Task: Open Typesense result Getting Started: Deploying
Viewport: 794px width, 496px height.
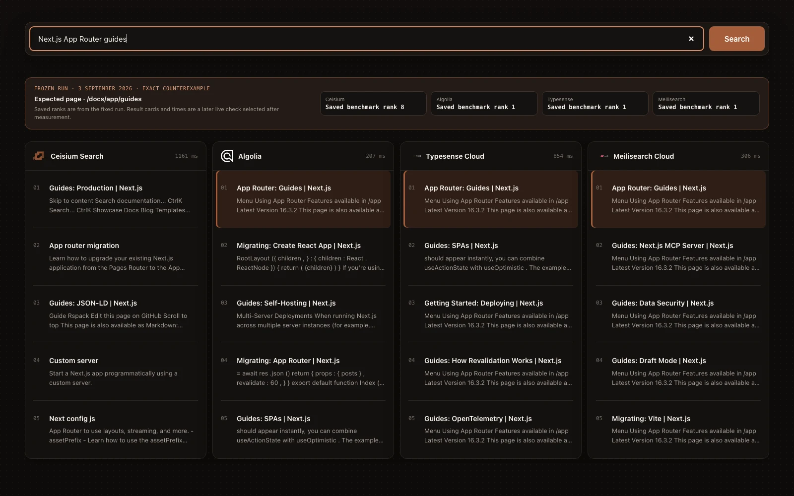Action: [491, 314]
